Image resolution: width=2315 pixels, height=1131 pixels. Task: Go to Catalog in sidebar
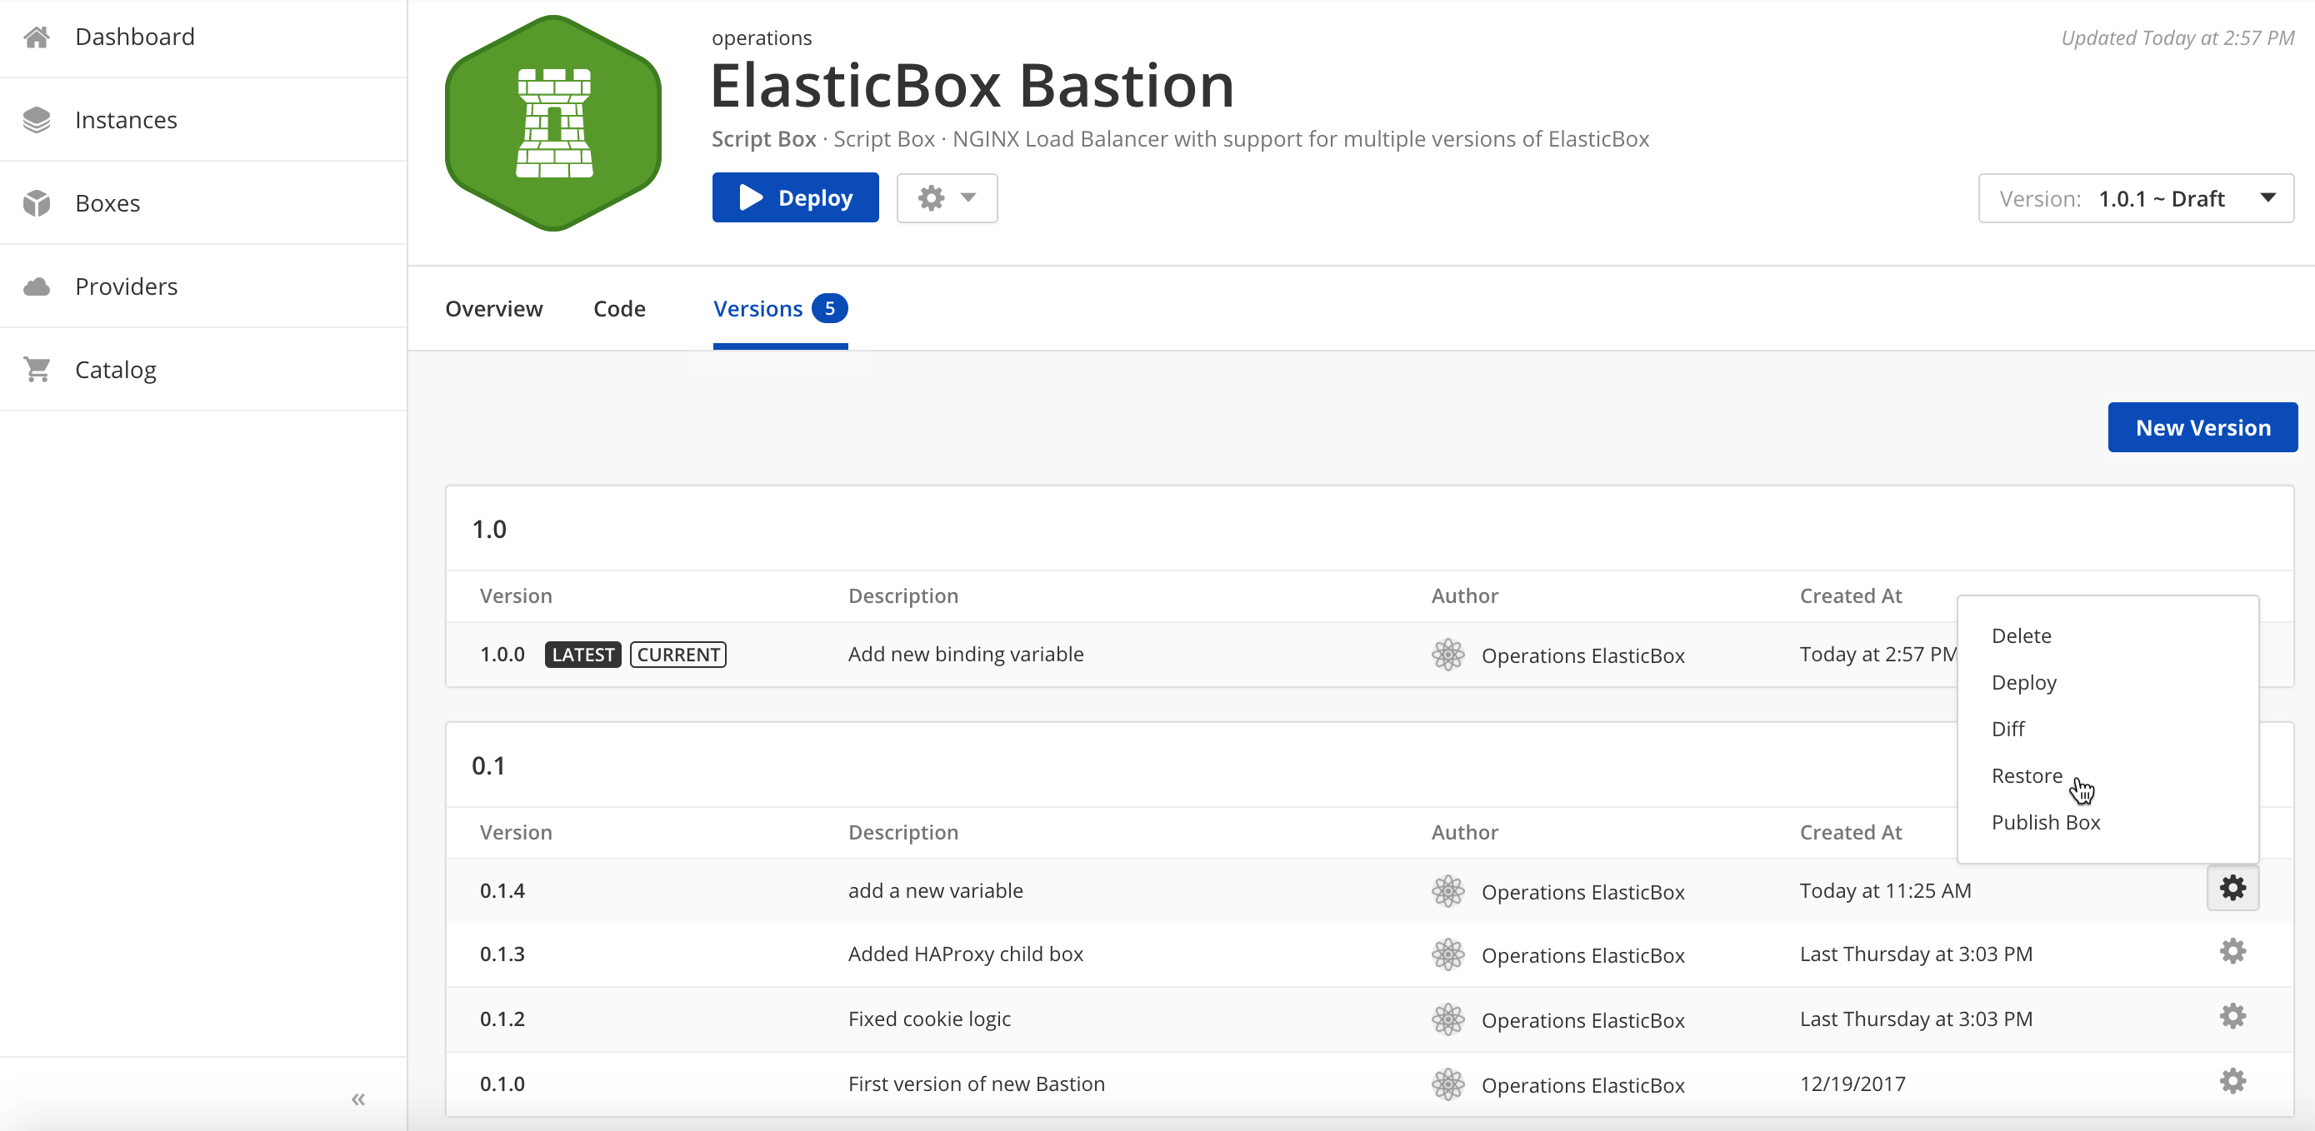point(115,369)
